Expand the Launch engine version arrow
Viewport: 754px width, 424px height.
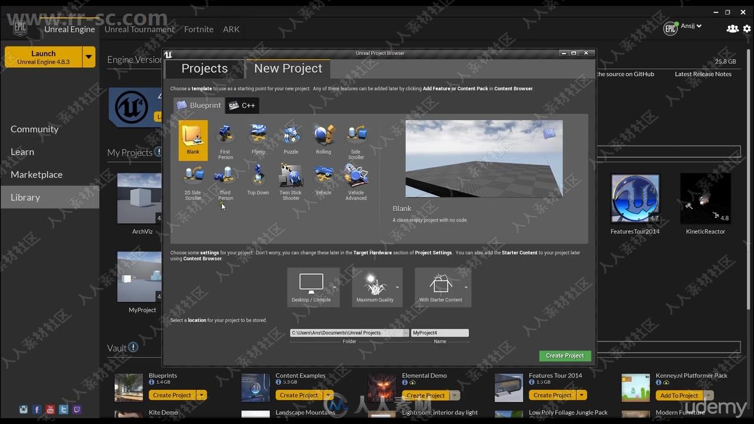point(89,57)
